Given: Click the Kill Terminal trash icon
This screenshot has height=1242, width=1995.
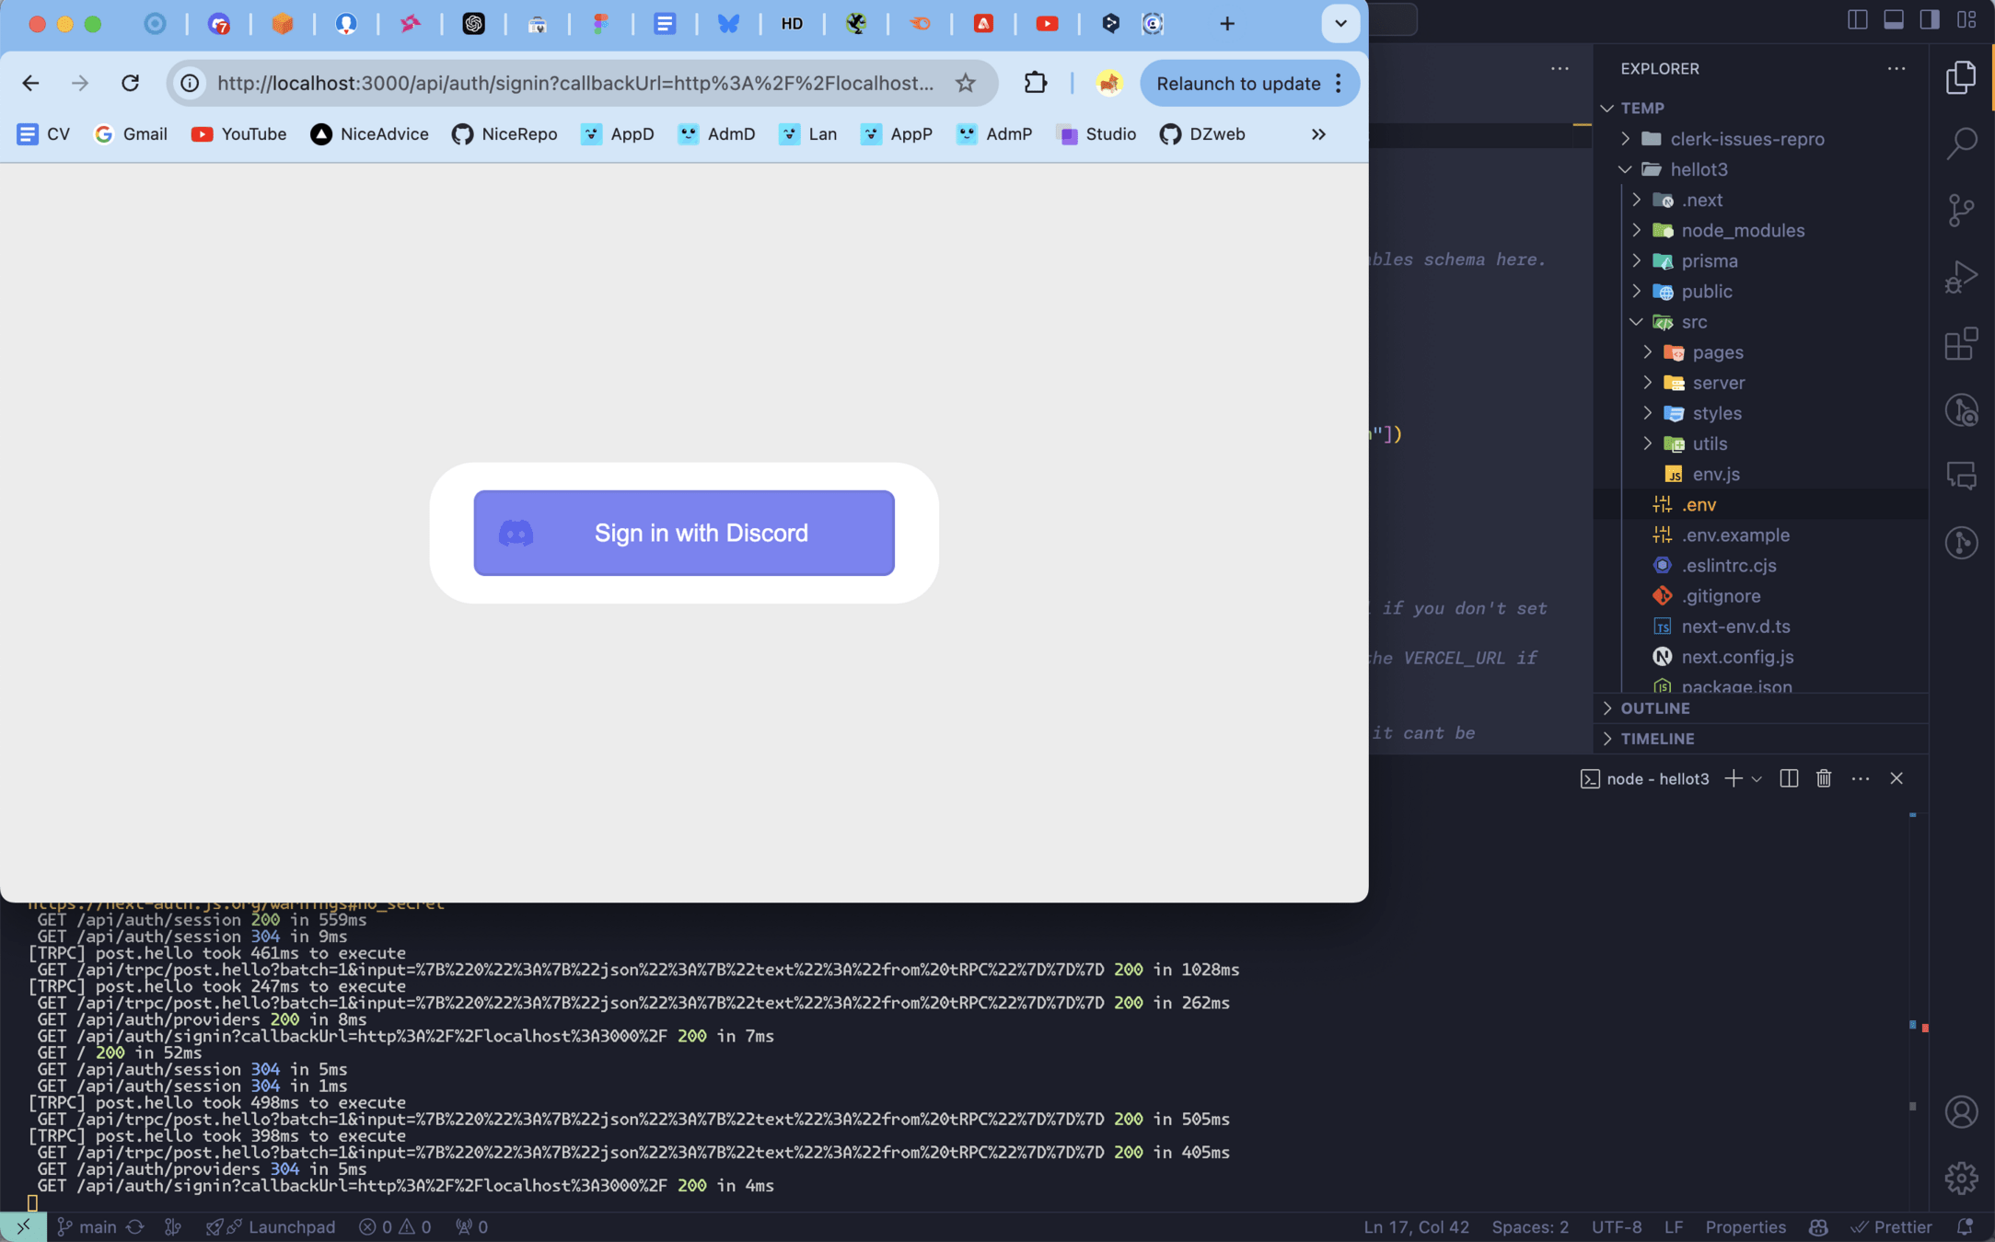Looking at the screenshot, I should click(1824, 778).
